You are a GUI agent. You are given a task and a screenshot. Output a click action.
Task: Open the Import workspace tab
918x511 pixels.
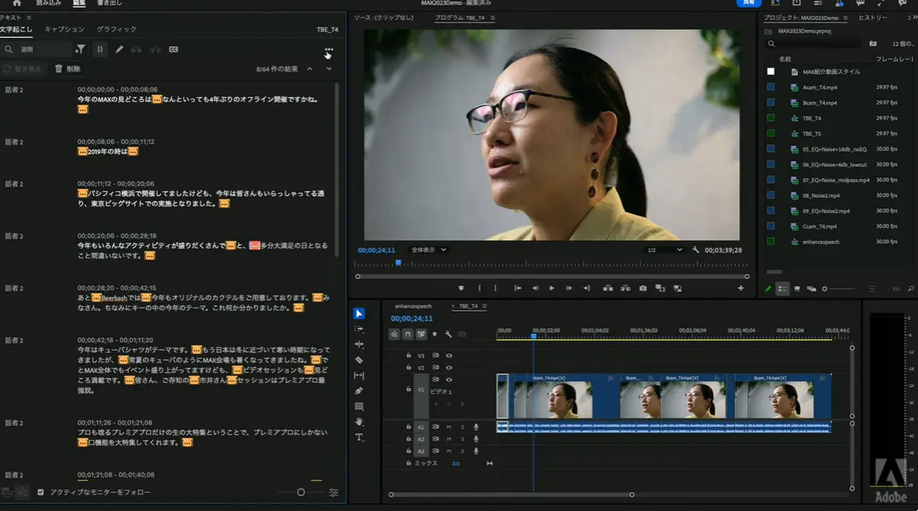49,3
